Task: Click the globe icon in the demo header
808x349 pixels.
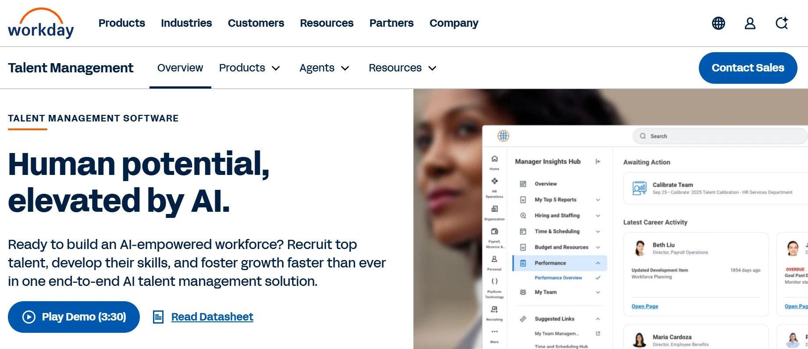Action: [503, 136]
